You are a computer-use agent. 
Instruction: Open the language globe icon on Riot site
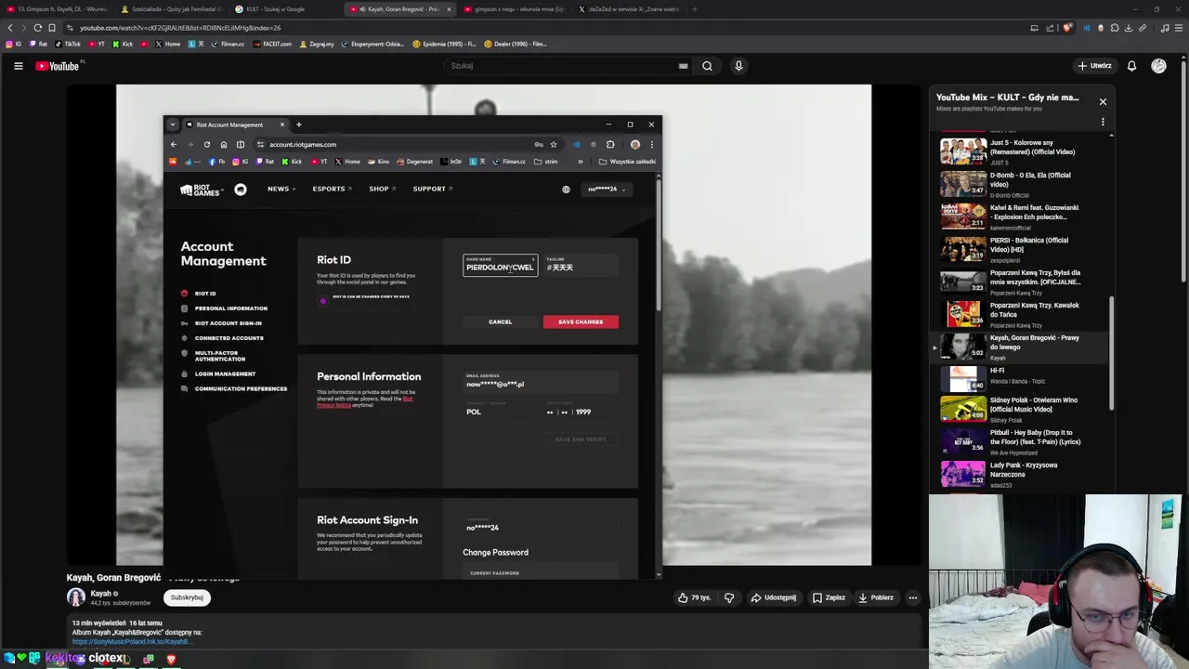click(x=566, y=190)
